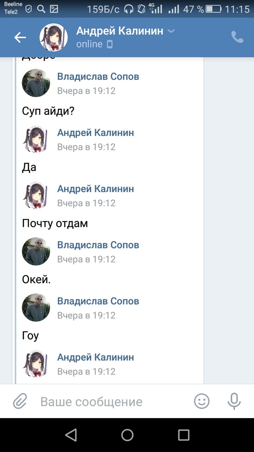Open Андрей Калинин name above Да

[x=95, y=133]
